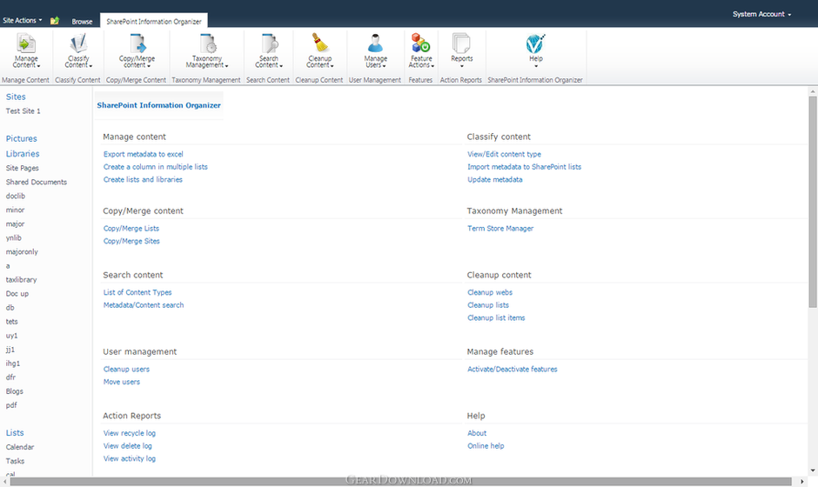The width and height of the screenshot is (818, 487).
Task: Click the vertical scrollbar thumb
Action: click(x=813, y=202)
